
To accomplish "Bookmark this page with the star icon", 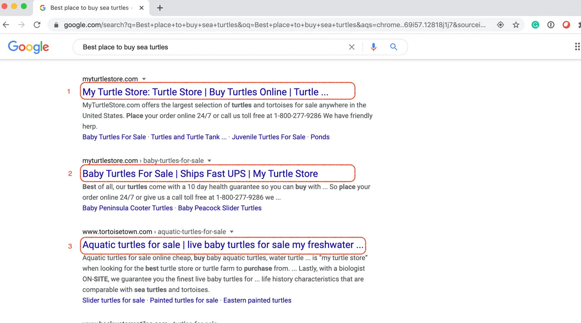I will click(516, 25).
